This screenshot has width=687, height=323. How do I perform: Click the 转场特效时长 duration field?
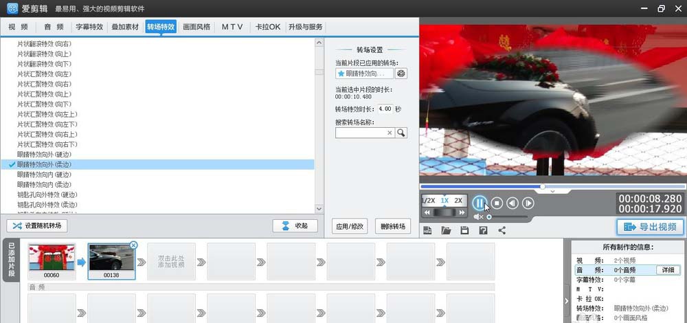pos(385,109)
